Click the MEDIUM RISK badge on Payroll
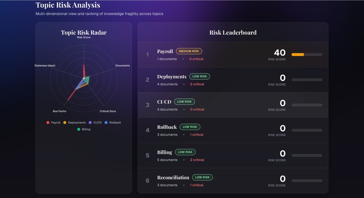Screen dimensions: 364x198 tap(189, 51)
